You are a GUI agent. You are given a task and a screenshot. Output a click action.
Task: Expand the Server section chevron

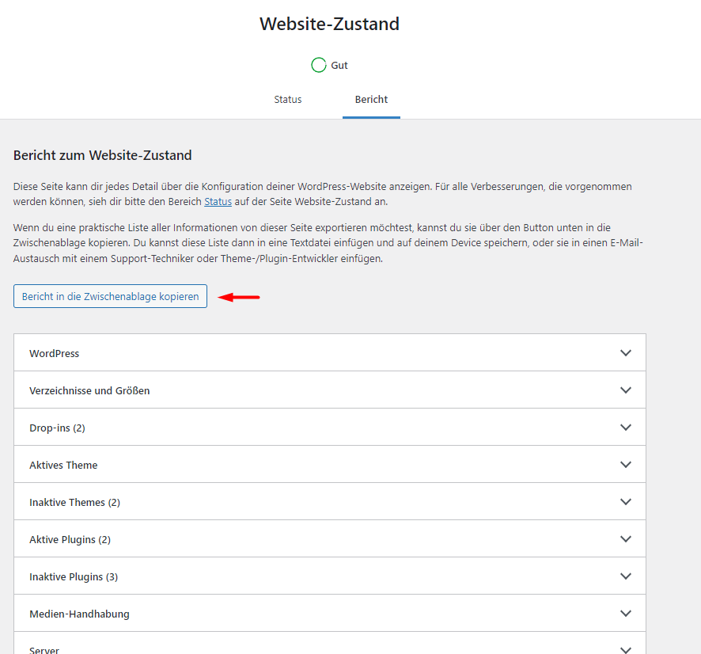pyautogui.click(x=626, y=649)
